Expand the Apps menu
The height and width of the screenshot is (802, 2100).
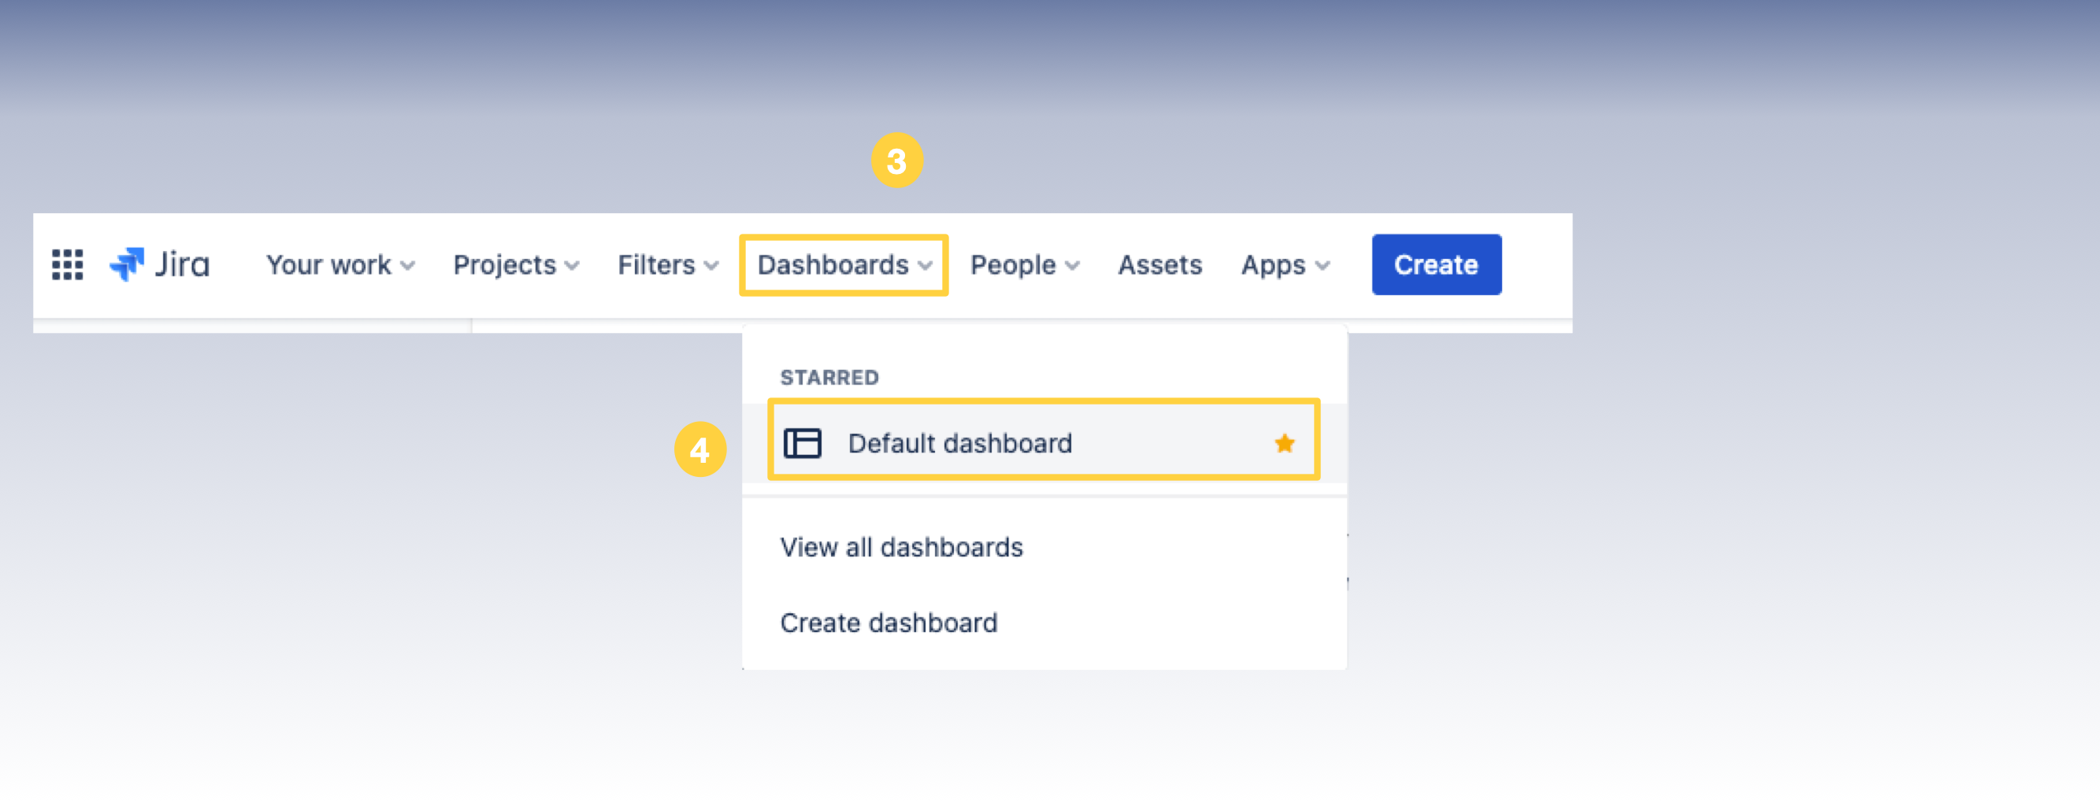pos(1284,264)
